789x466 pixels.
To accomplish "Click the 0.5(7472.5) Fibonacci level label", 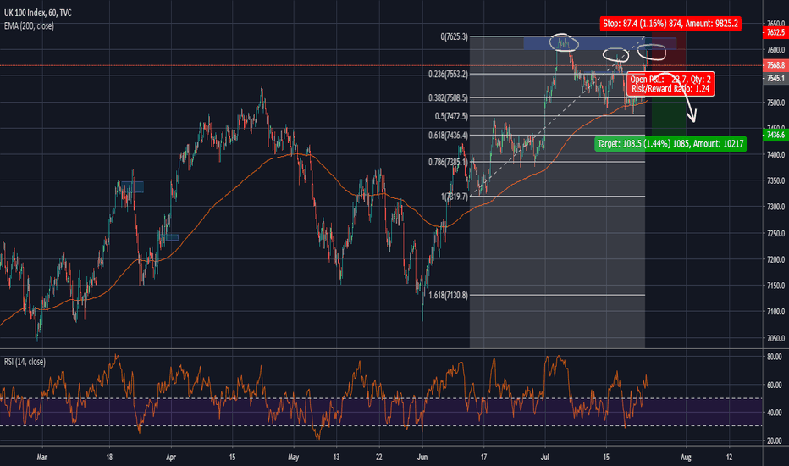I will pyautogui.click(x=451, y=116).
